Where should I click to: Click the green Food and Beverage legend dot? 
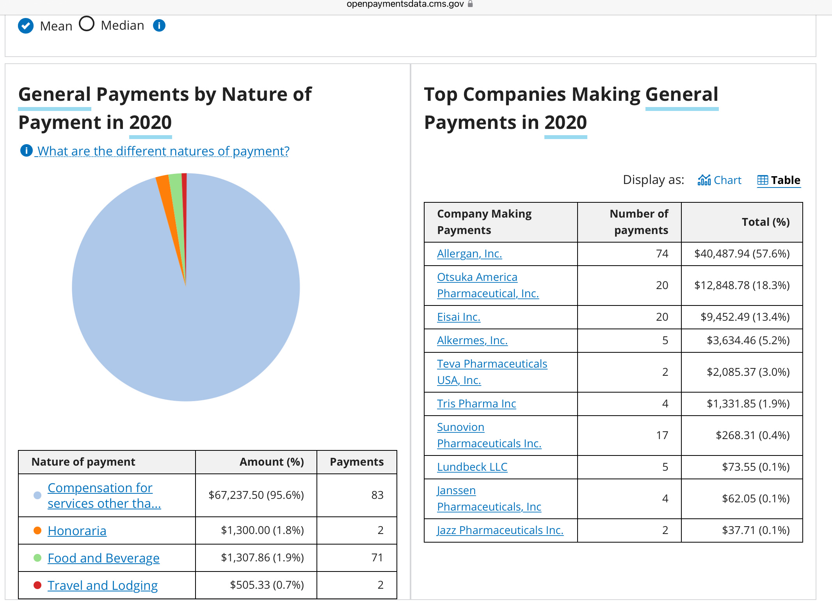[37, 558]
